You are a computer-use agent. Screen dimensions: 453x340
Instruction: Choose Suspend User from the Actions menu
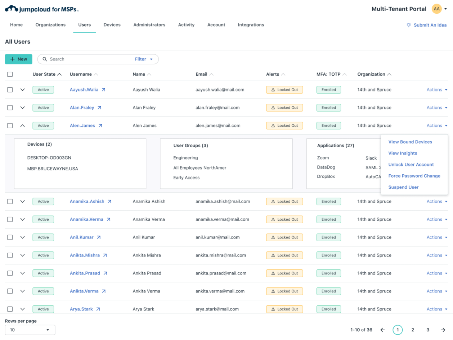403,187
